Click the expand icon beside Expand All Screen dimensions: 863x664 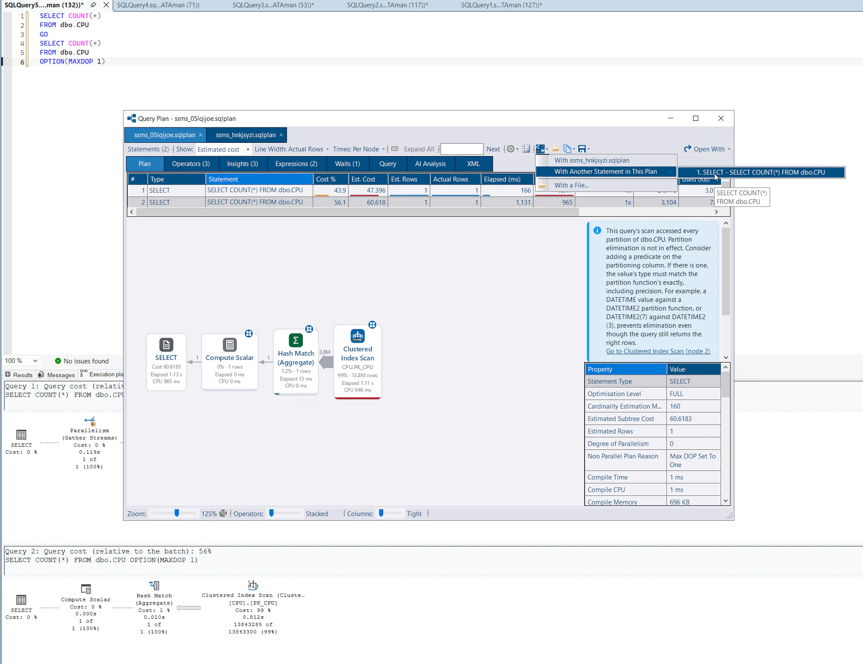click(x=395, y=149)
